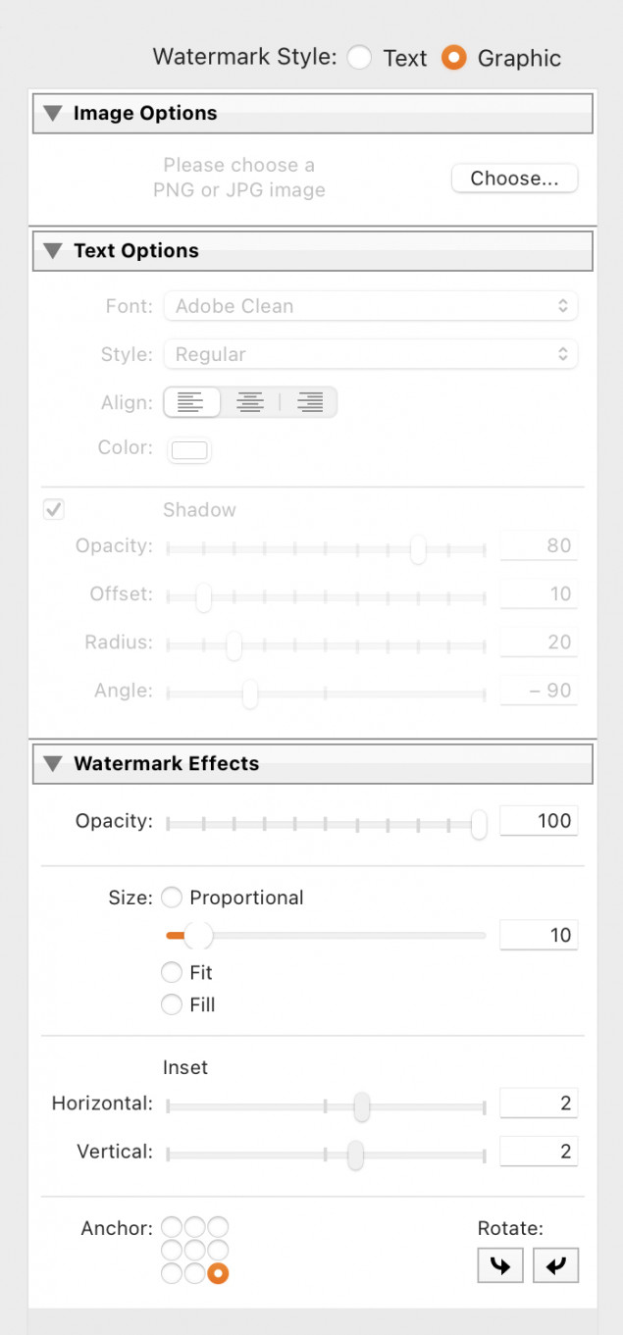The width and height of the screenshot is (623, 1335).
Task: Select center text alignment icon
Action: (250, 402)
